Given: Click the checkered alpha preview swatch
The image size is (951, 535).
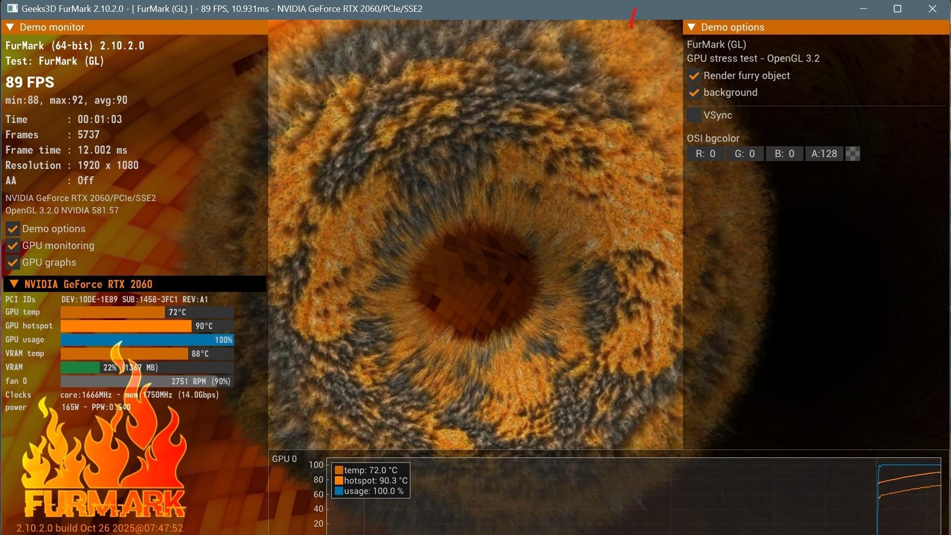Looking at the screenshot, I should [853, 154].
